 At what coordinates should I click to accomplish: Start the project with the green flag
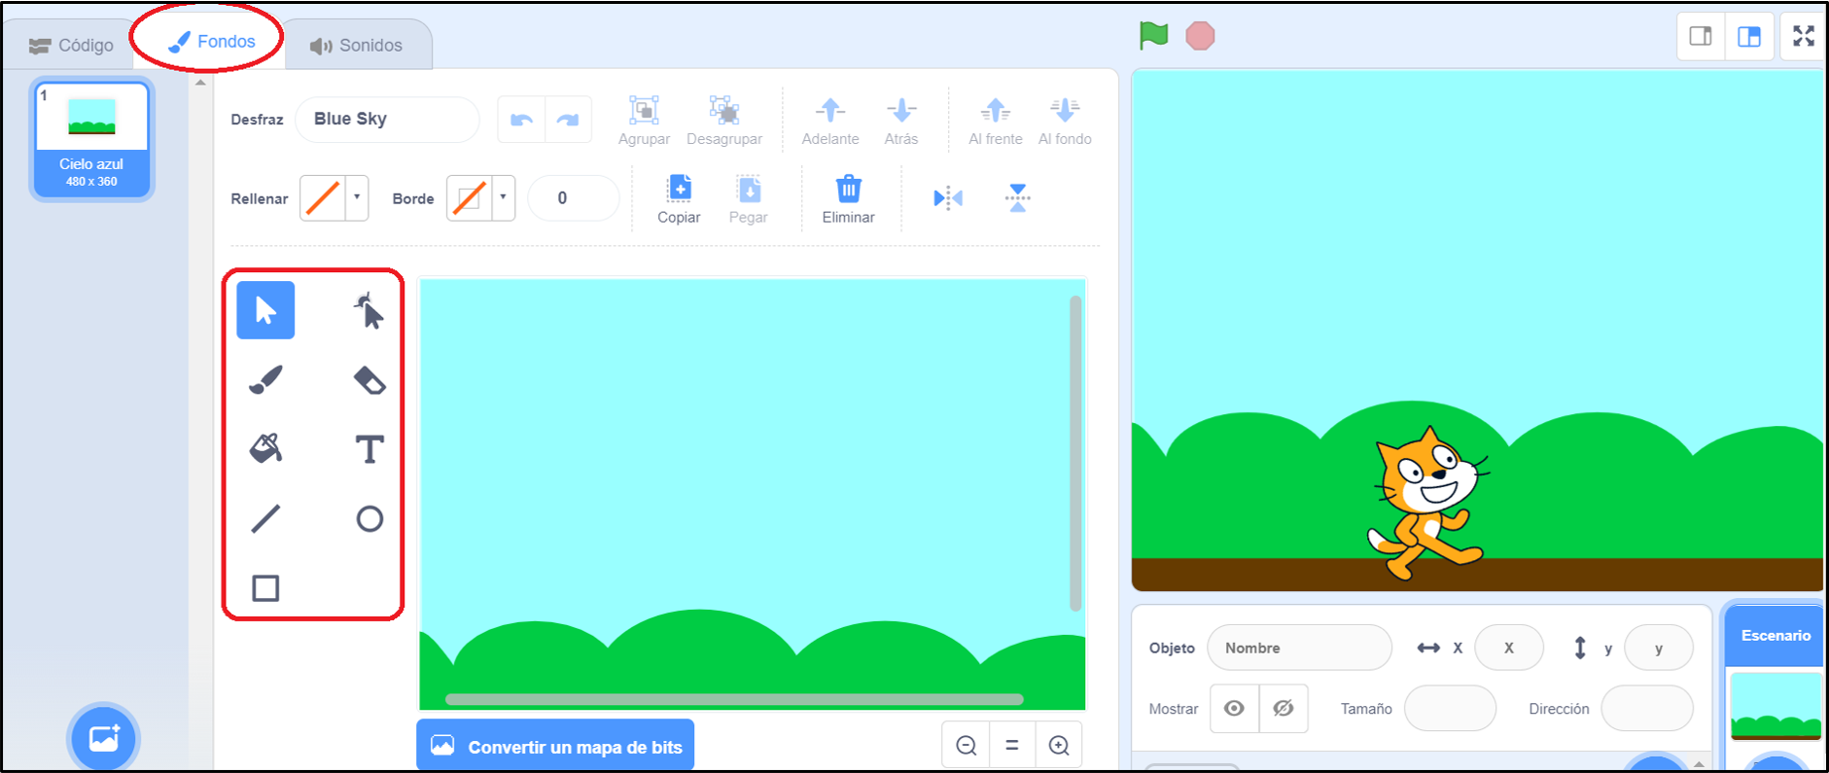click(x=1153, y=36)
